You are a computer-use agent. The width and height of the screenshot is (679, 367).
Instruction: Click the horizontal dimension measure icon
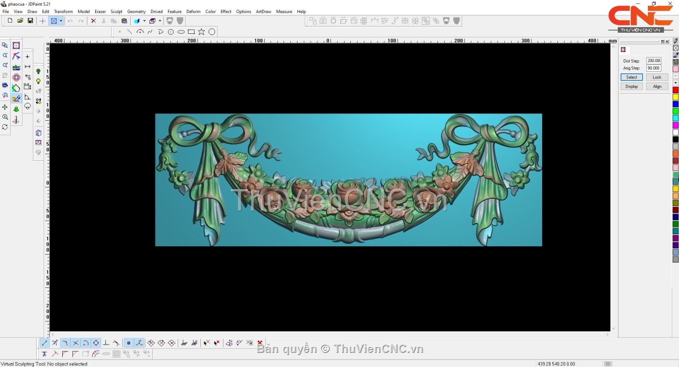[27, 67]
